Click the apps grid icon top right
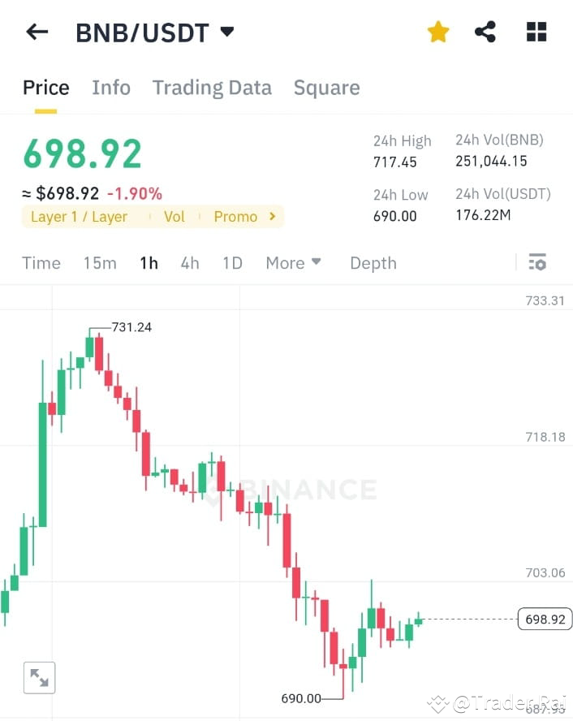This screenshot has width=573, height=721. (536, 32)
